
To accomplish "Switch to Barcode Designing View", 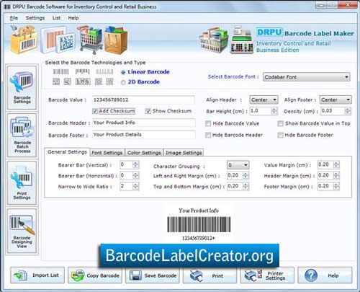I will tap(22, 231).
